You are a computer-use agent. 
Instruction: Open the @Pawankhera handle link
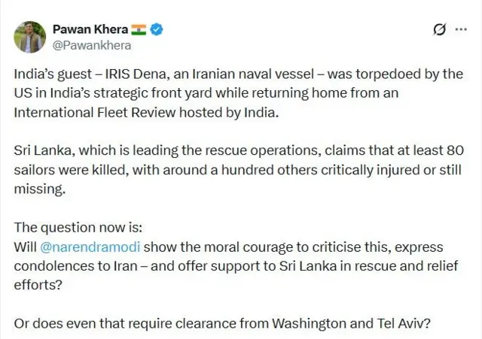tap(92, 45)
